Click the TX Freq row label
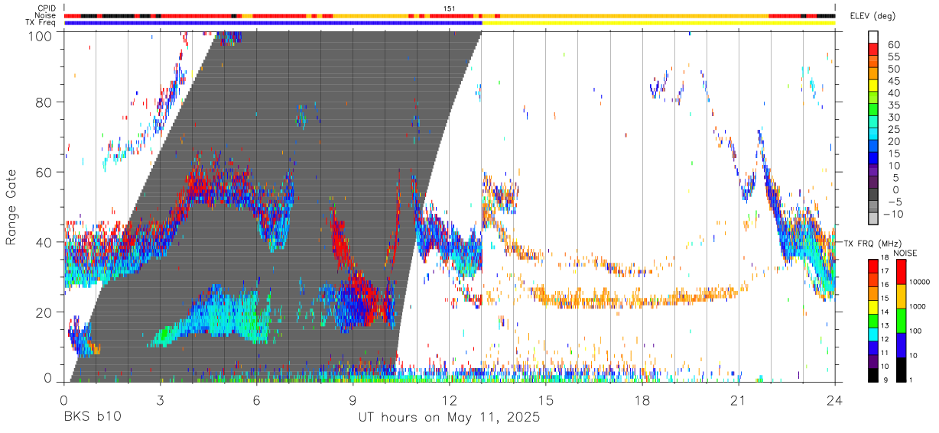The image size is (939, 433). coord(41,23)
